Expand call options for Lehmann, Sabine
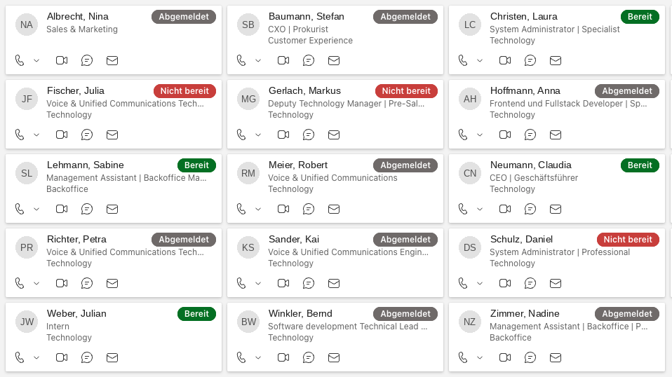Viewport: 672px width, 377px height. (36, 210)
